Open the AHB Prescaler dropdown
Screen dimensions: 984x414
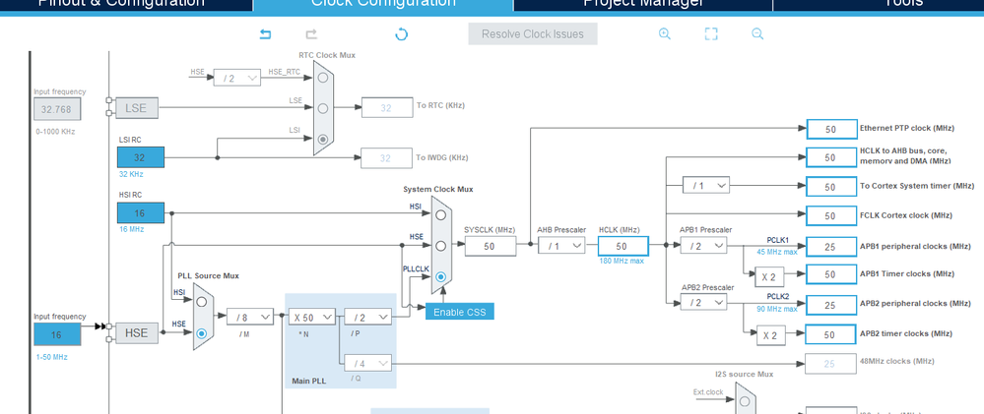[x=561, y=246]
